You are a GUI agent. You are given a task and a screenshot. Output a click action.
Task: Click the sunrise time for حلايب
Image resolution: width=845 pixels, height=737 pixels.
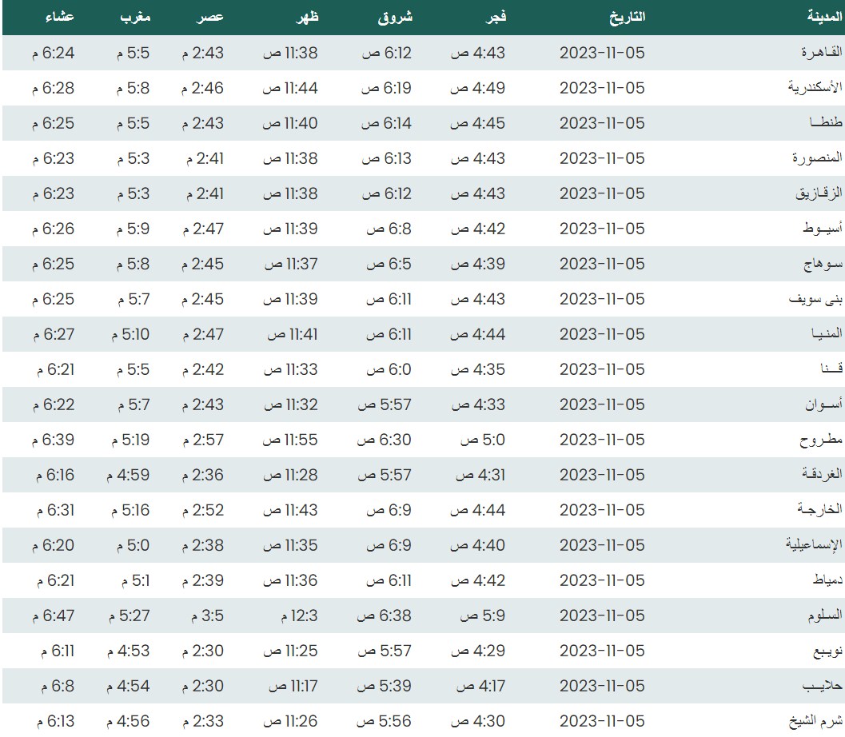point(385,686)
